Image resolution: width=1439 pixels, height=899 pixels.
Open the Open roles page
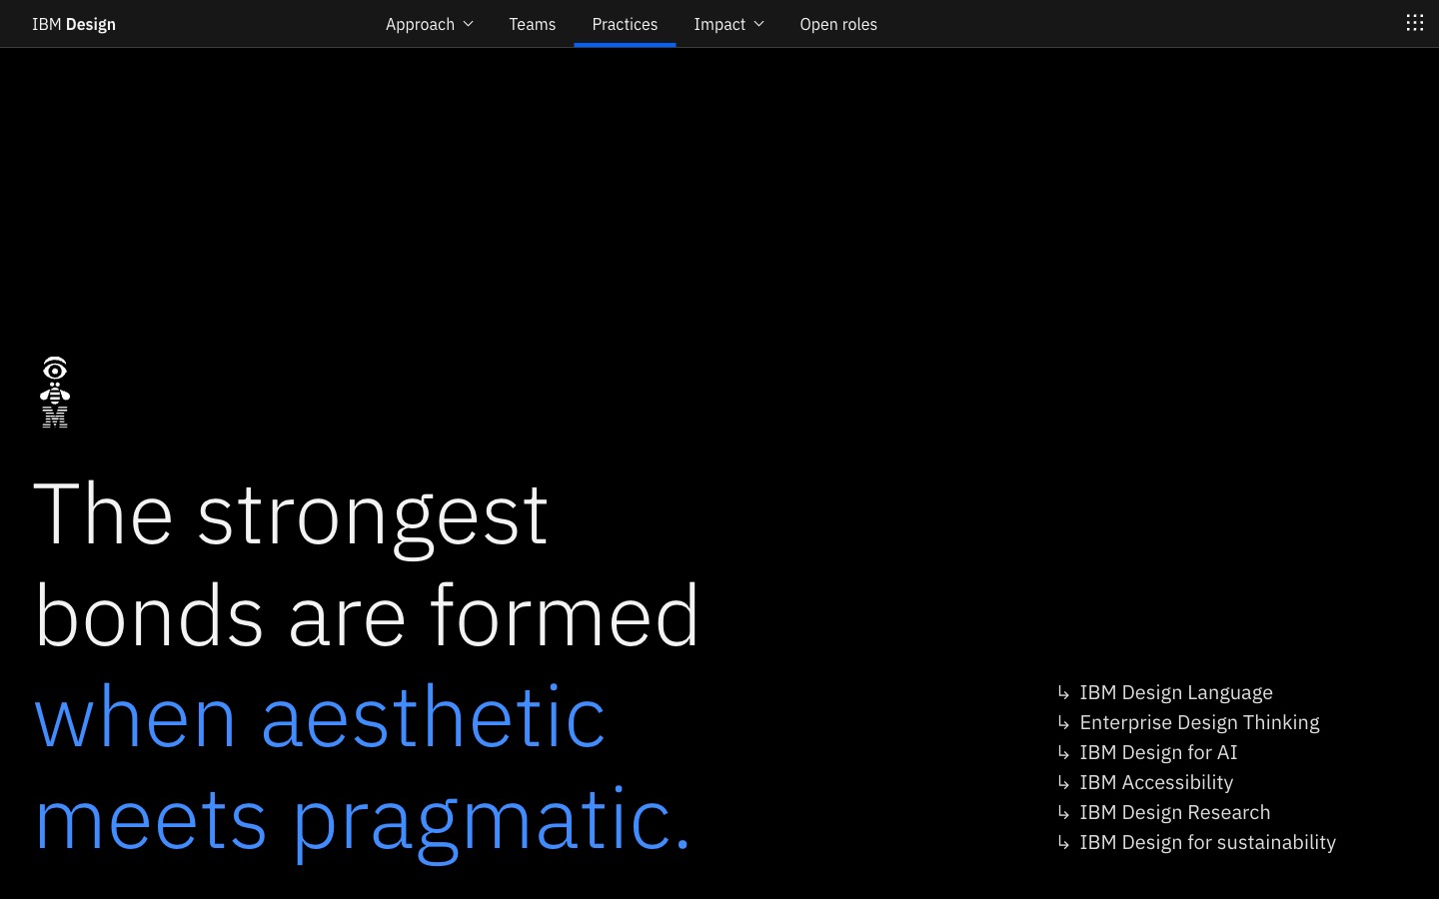click(x=838, y=24)
